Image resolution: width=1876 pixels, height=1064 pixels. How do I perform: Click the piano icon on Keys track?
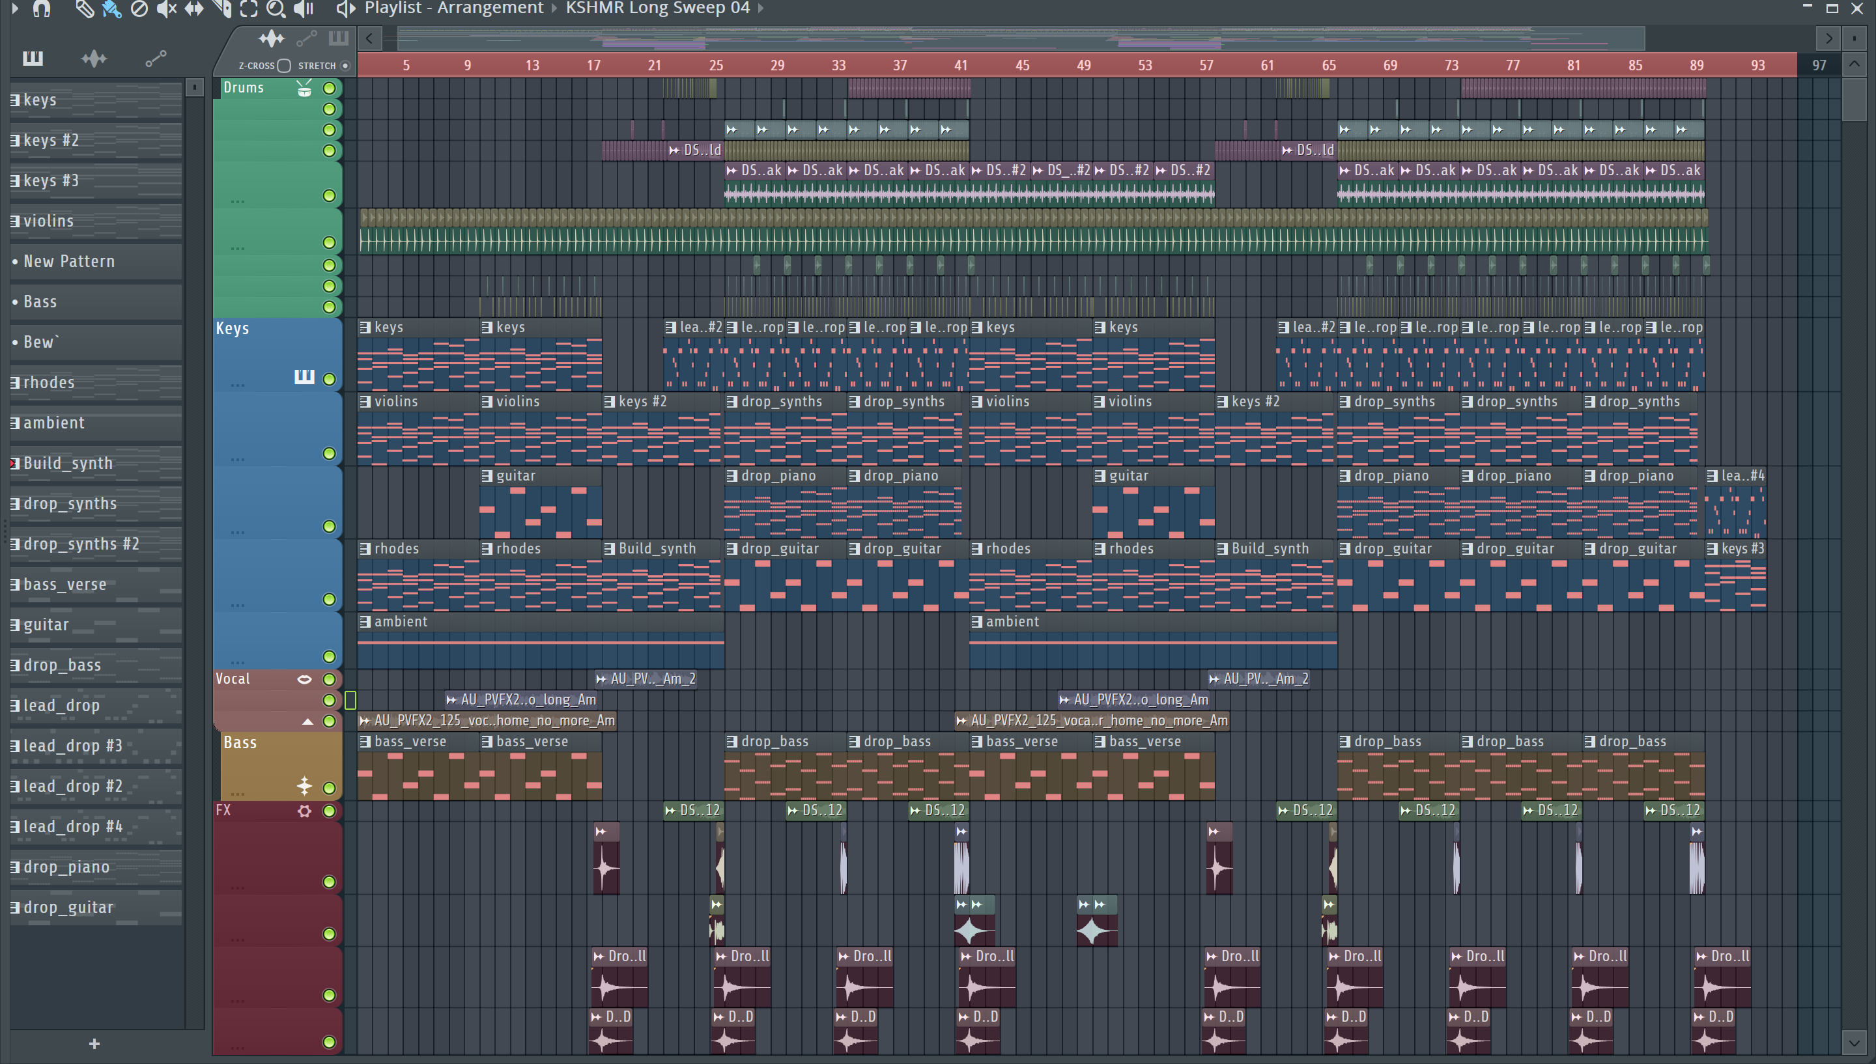tap(304, 377)
